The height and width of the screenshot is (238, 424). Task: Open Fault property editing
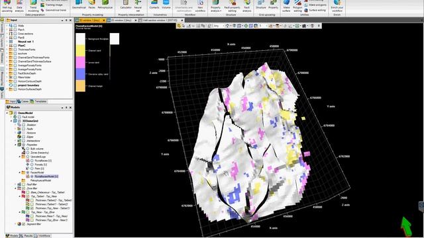(x=233, y=6)
